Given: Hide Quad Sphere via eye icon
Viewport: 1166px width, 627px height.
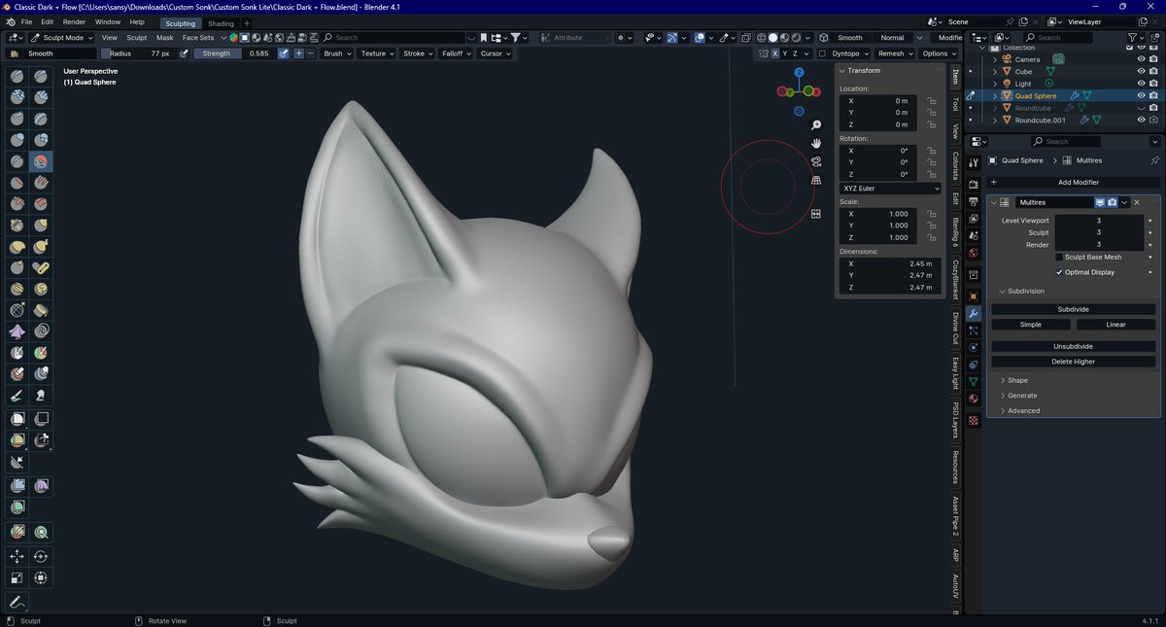Looking at the screenshot, I should click(x=1141, y=96).
